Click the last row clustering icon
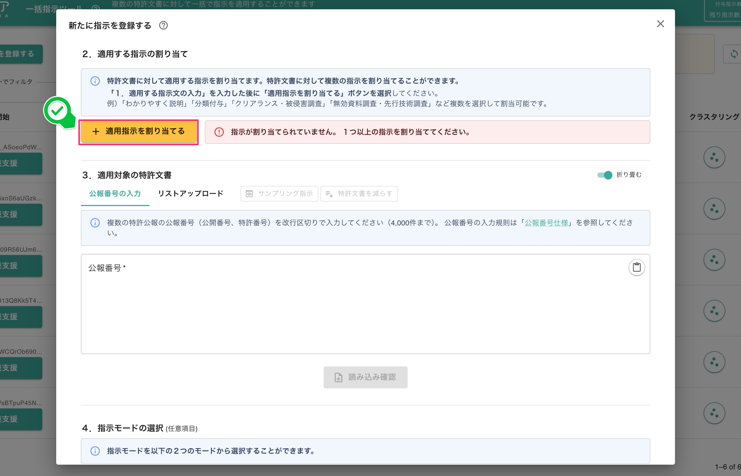 click(x=714, y=413)
